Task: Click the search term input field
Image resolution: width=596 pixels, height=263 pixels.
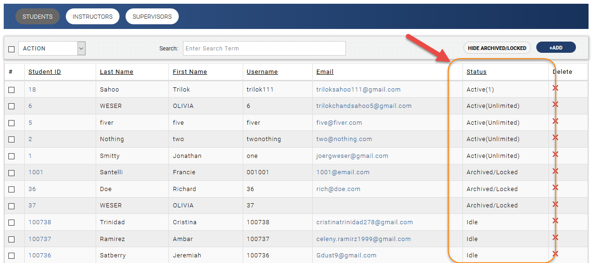Action: pyautogui.click(x=264, y=49)
